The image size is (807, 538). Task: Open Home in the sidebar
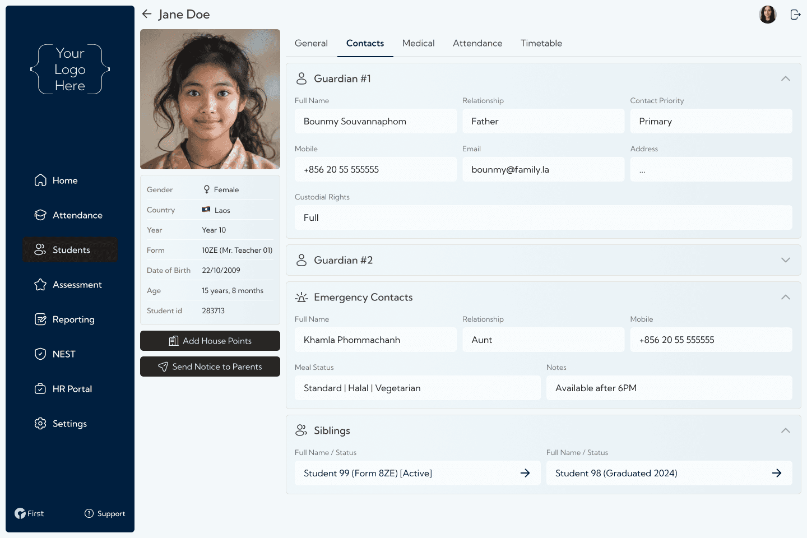70,180
